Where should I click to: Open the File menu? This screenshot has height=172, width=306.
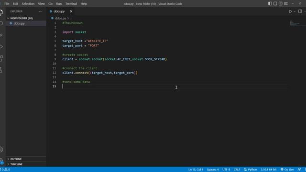7,4
